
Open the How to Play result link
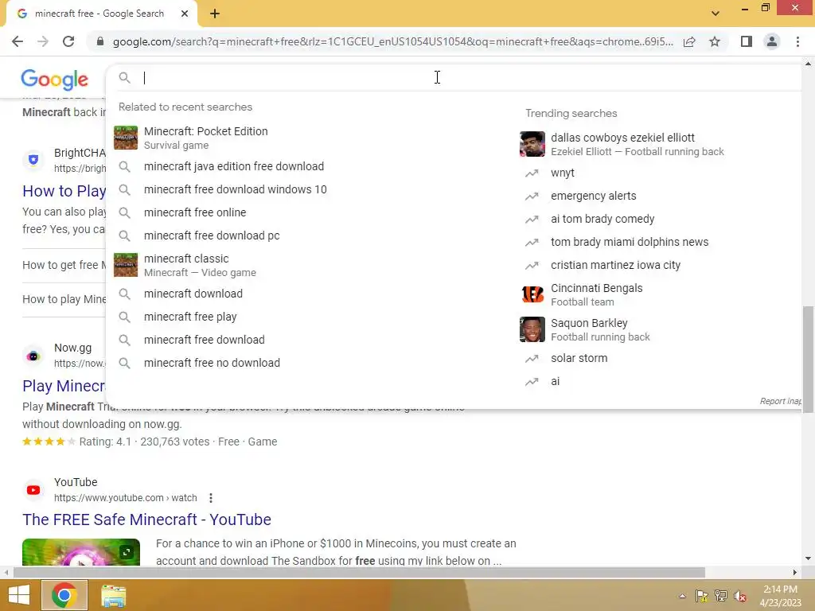[x=64, y=191]
